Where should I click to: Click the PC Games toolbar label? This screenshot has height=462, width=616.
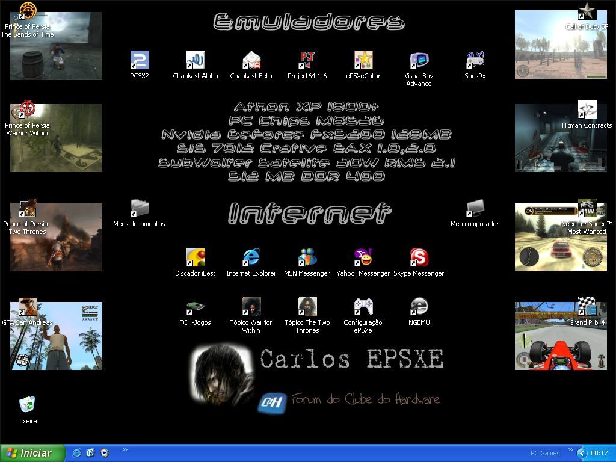pos(545,453)
